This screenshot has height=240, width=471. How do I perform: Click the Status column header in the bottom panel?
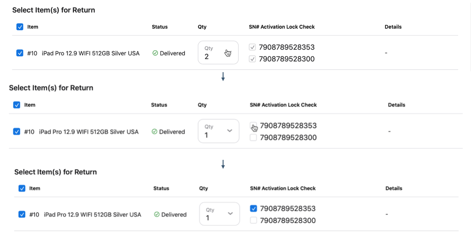tap(161, 188)
